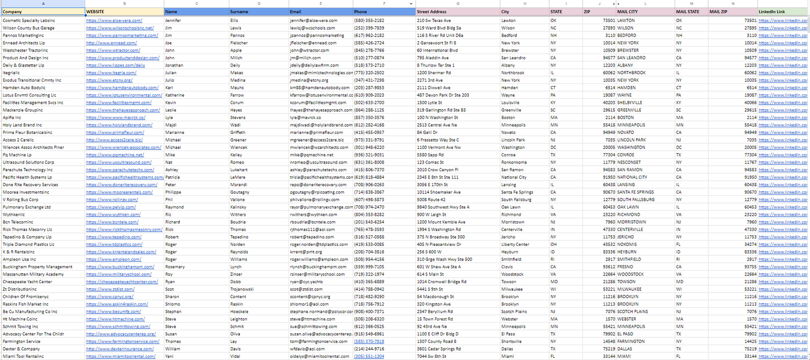Select the surname cell Trojanowski
Screen dimensions: 810x360
click(x=259, y=289)
